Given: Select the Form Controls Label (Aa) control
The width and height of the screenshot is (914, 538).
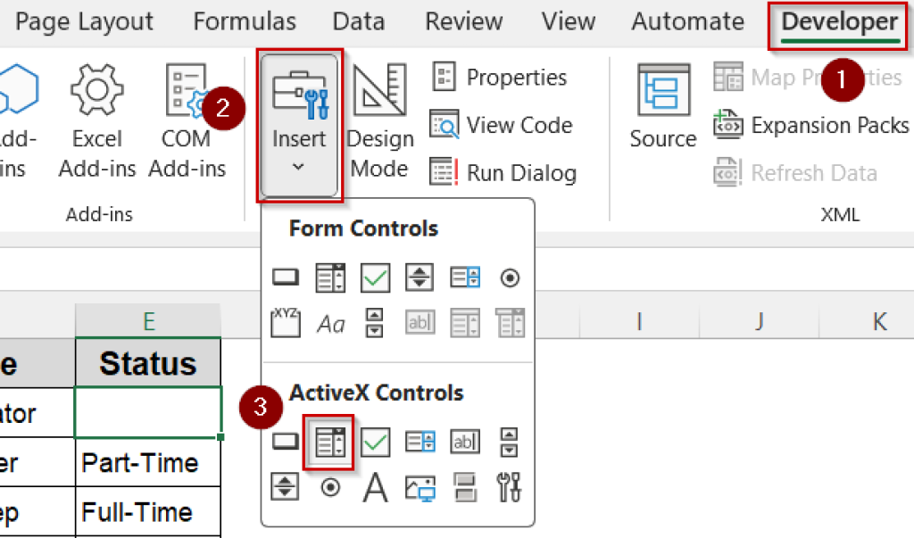Looking at the screenshot, I should (330, 323).
